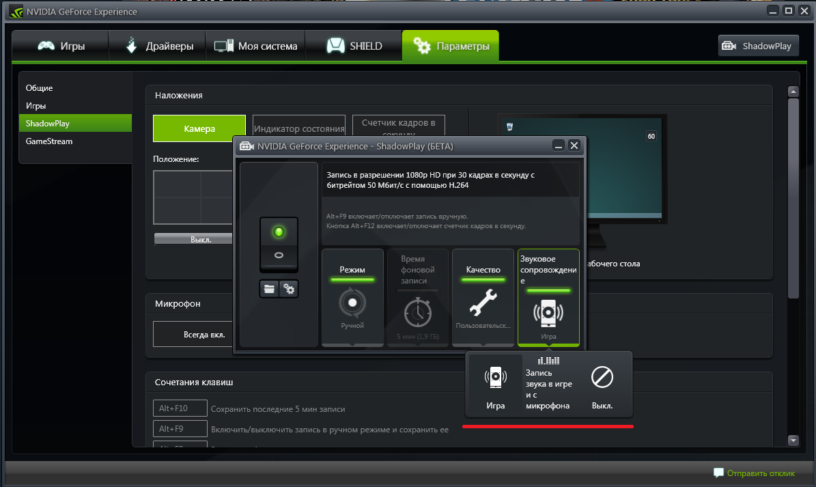
Task: Click the camcorder icon in ShadowPlay dialog title
Action: point(247,146)
